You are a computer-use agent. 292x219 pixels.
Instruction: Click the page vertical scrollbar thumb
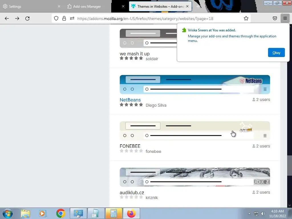pos(290,165)
